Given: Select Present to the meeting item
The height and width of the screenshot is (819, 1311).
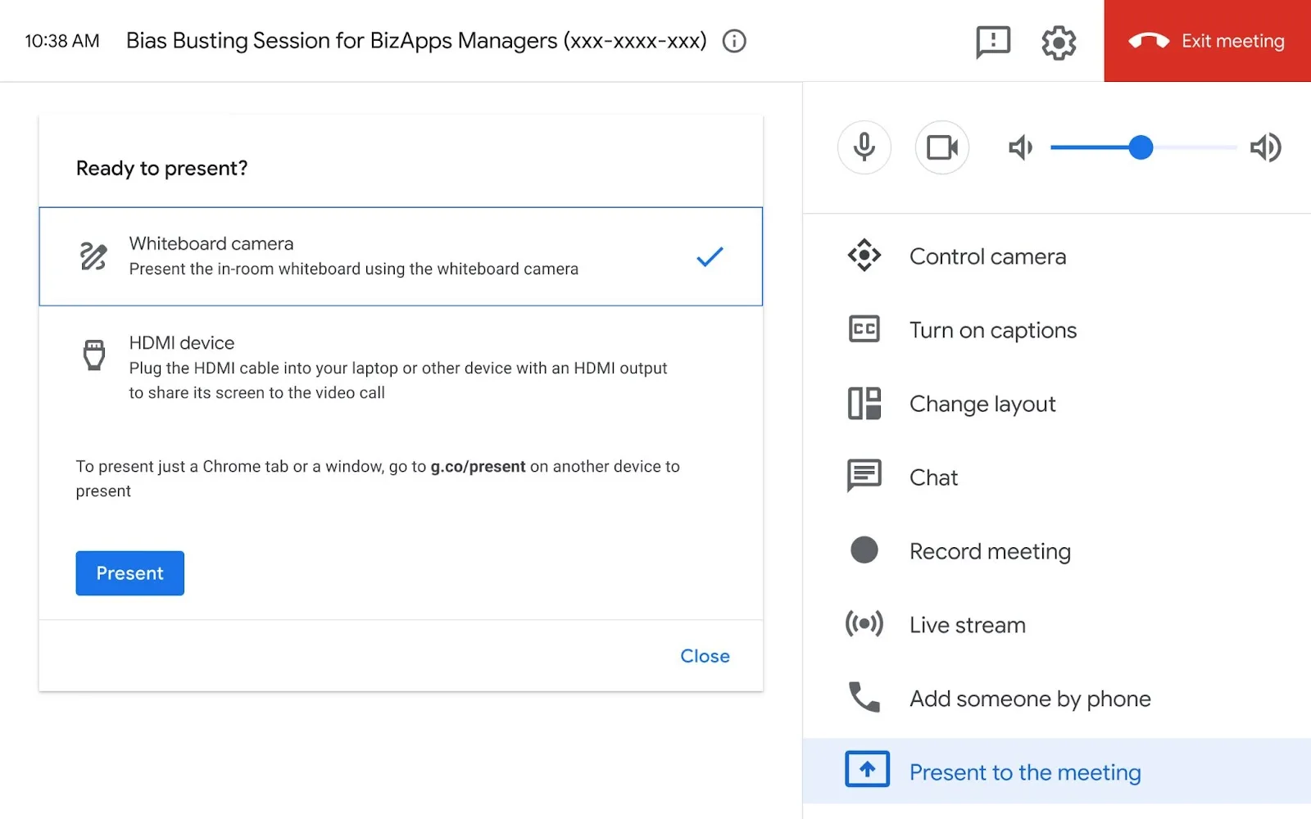Looking at the screenshot, I should (x=1024, y=772).
